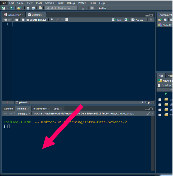Screen dimensions: 173x176
Task: Open the Source options dropdown arrow
Action: pyautogui.click(x=146, y=20)
